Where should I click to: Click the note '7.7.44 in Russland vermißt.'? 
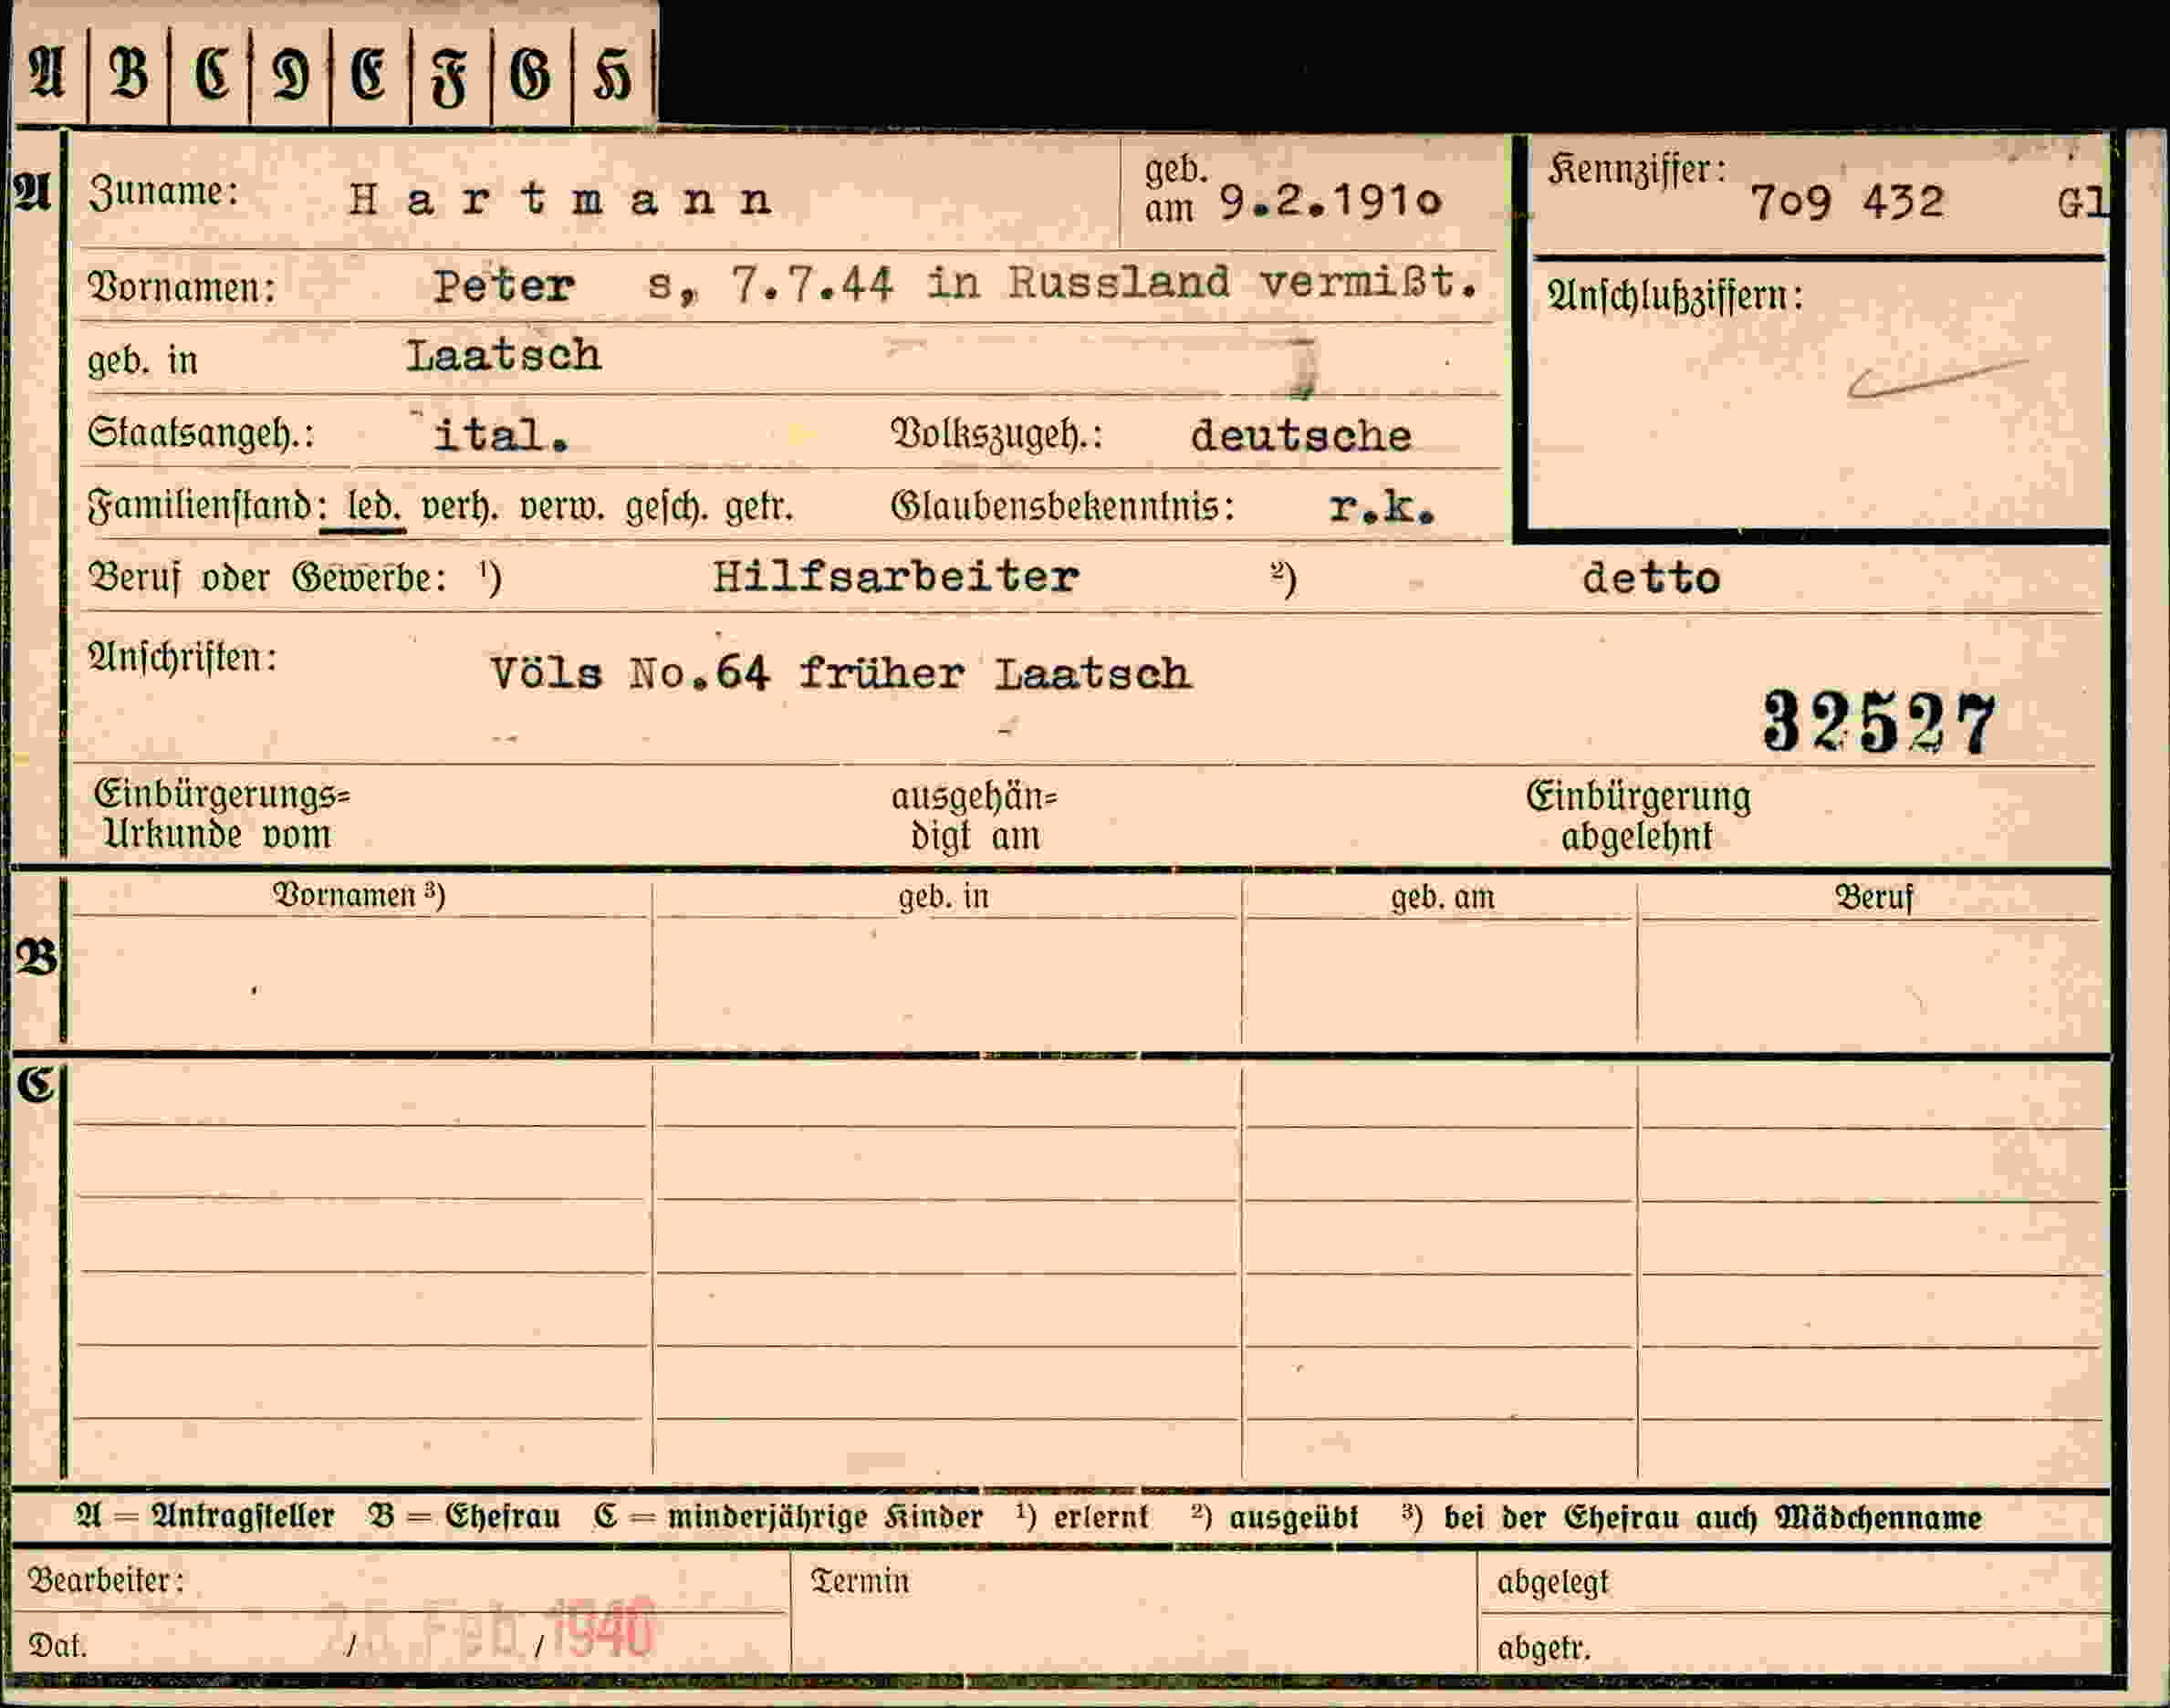1105,283
